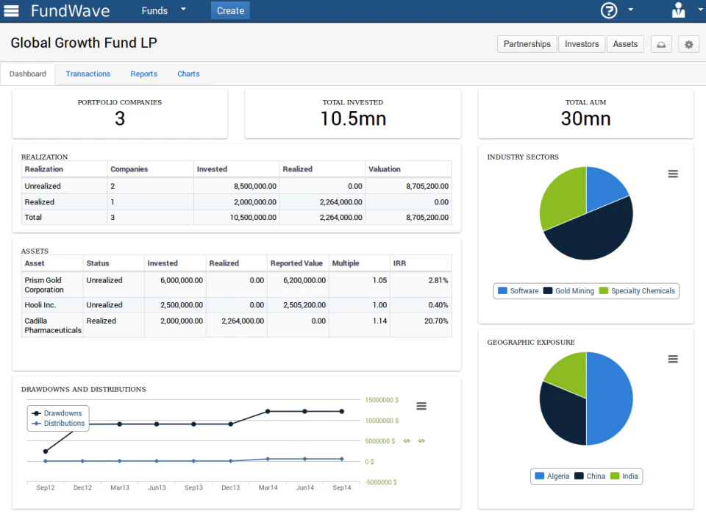Click the Create button
This screenshot has width=706, height=514.
[x=229, y=10]
